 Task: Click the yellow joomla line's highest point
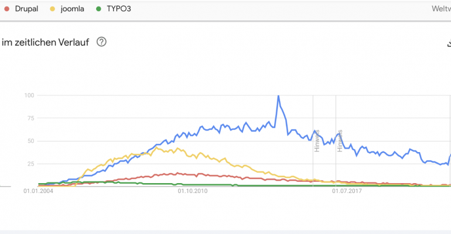pos(156,147)
